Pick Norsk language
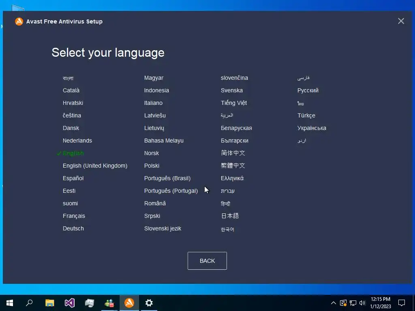Screen dimensions: 415x311 point(152,153)
